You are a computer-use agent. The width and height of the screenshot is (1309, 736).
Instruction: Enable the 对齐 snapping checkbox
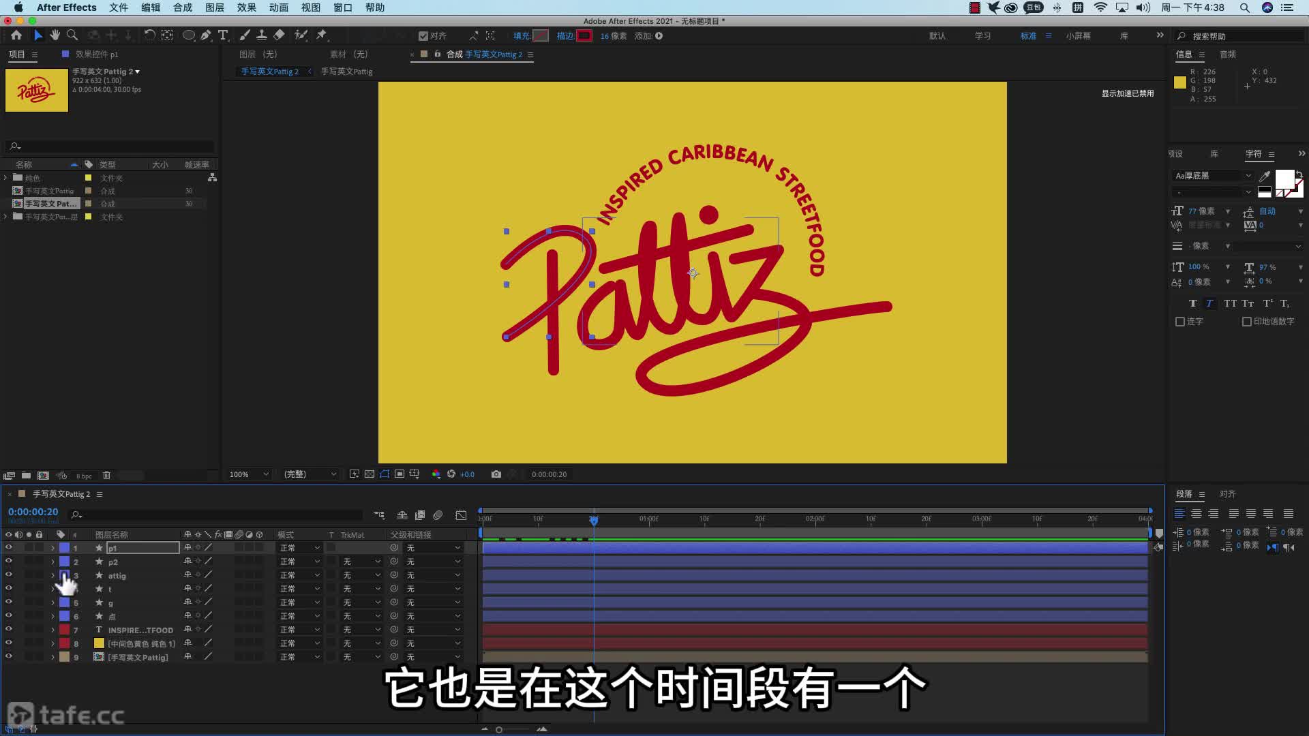click(x=423, y=36)
